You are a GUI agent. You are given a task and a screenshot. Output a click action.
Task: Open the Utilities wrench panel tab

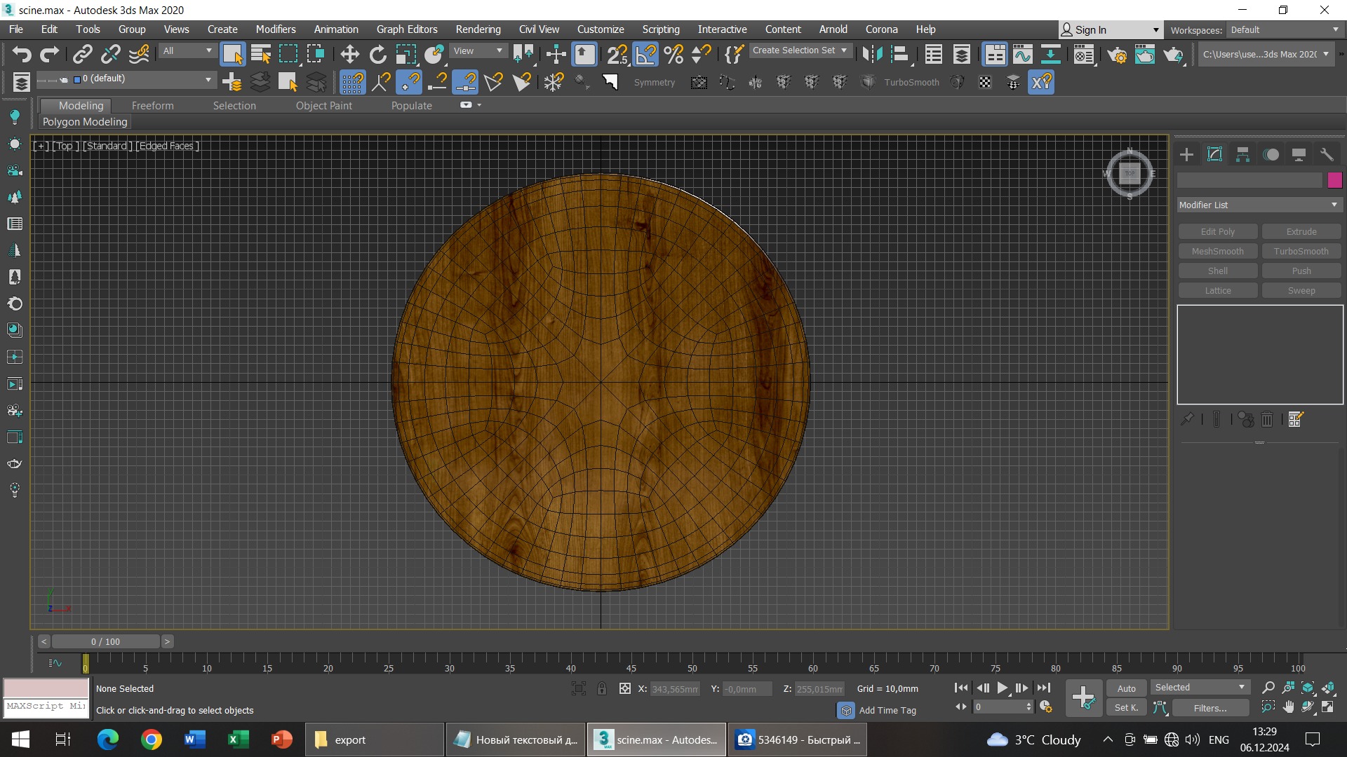coord(1326,154)
